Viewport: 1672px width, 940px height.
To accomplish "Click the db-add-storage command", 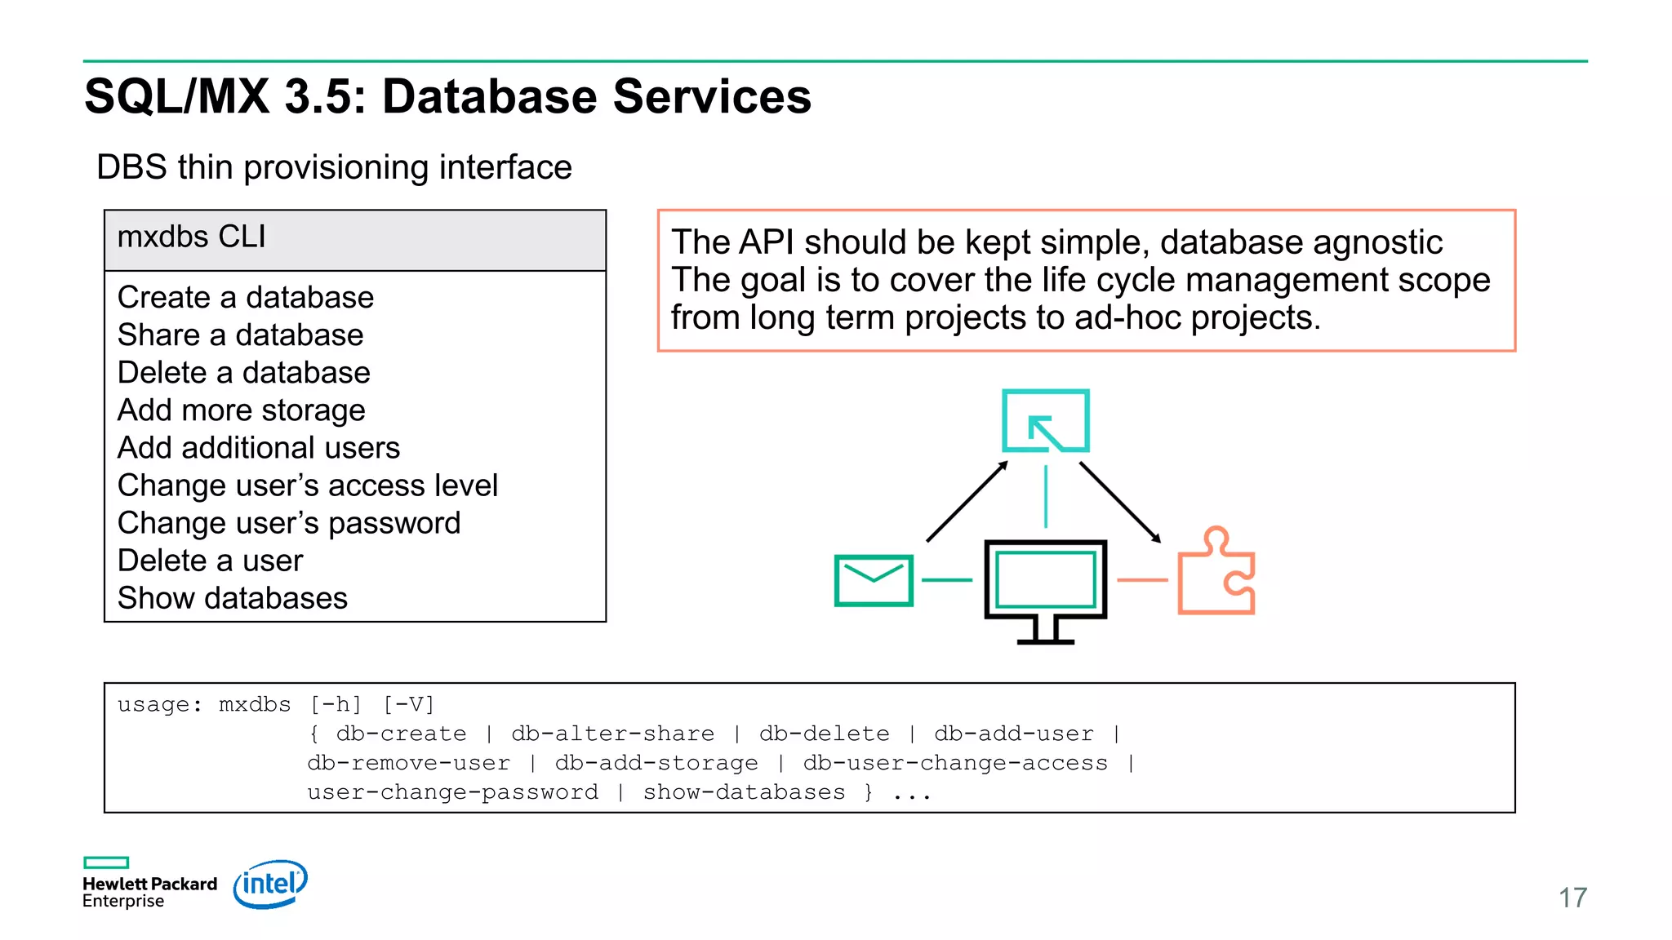I will pos(657,763).
